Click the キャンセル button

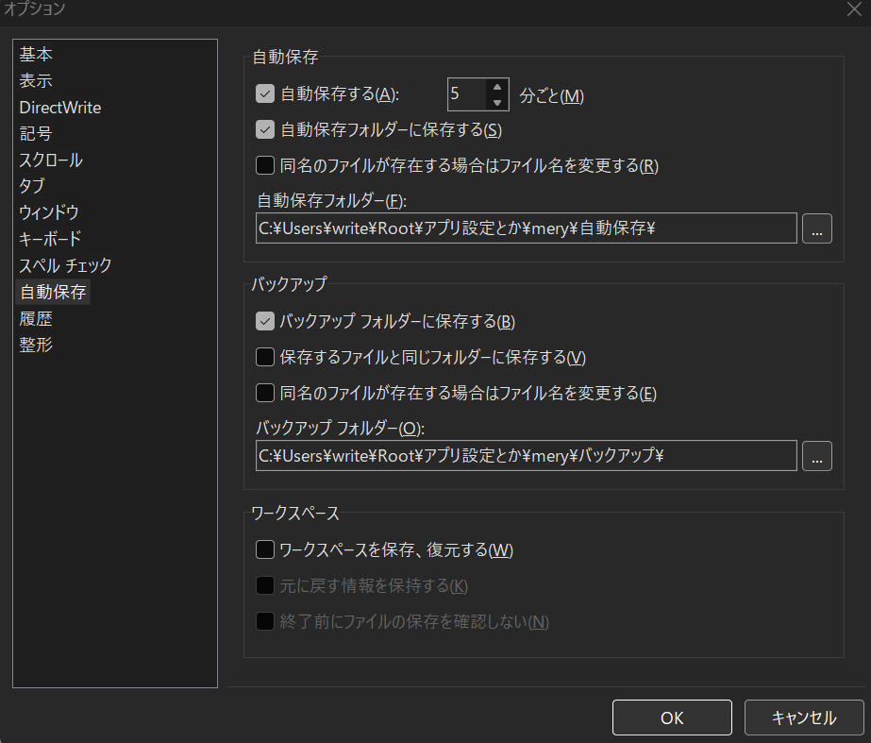[804, 718]
